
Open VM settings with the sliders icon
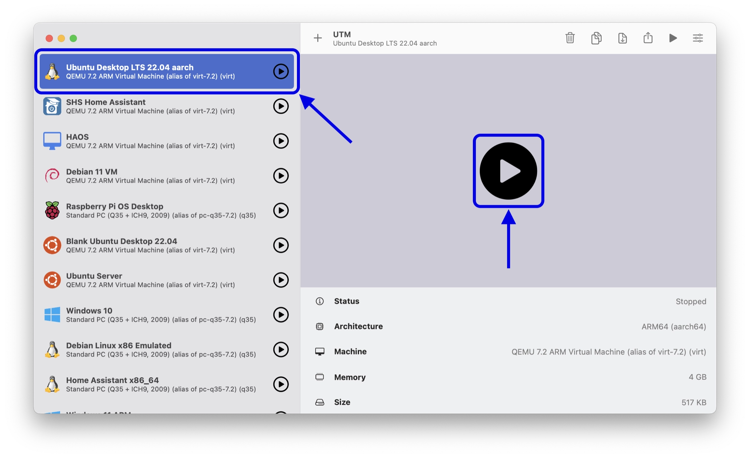coord(698,38)
